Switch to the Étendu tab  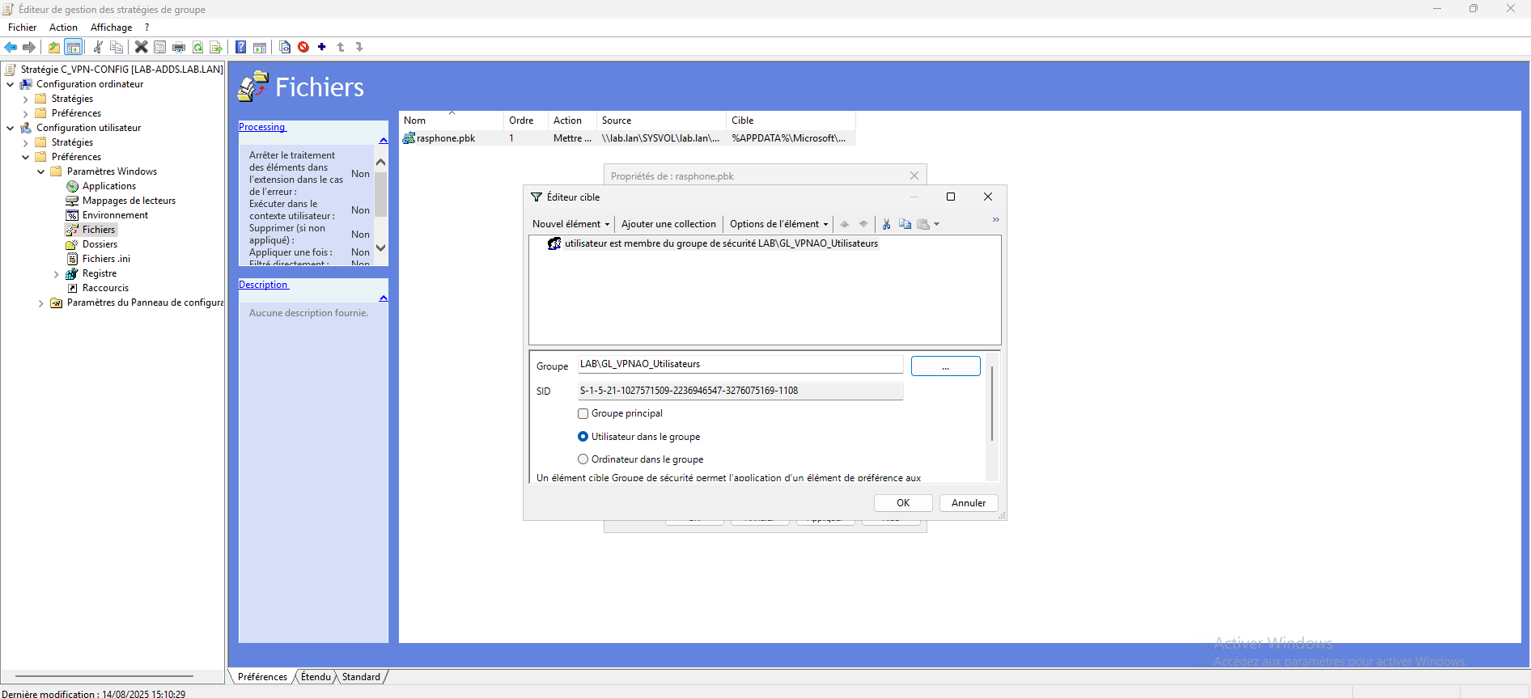(x=316, y=677)
